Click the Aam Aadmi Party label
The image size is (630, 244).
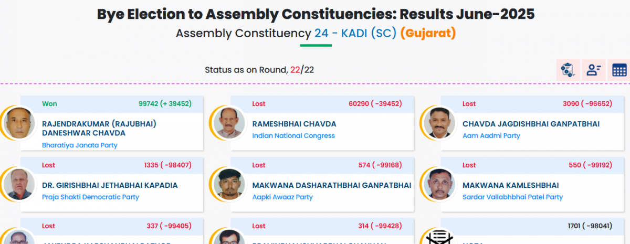pos(491,136)
